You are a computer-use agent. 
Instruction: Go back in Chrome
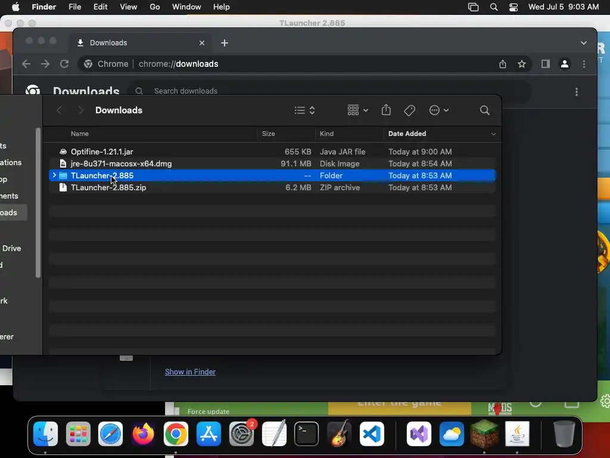[26, 64]
